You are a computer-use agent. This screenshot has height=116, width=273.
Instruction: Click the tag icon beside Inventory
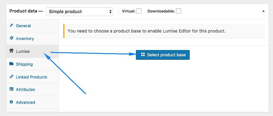click(x=12, y=38)
